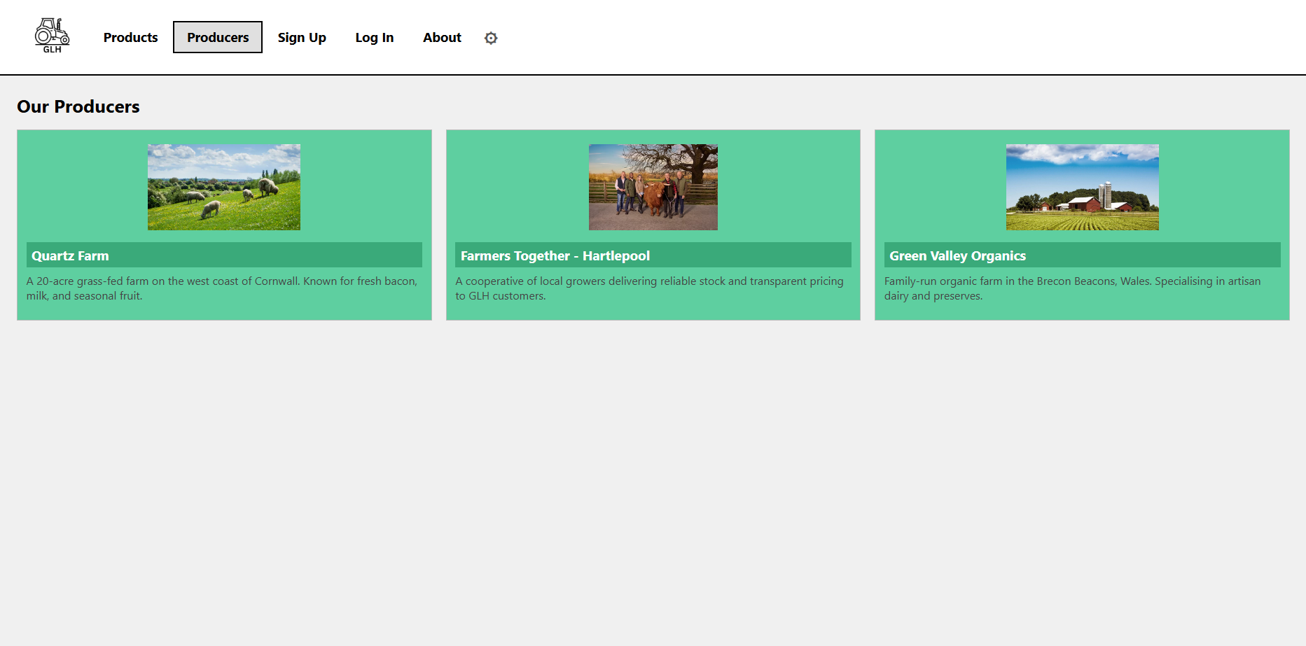This screenshot has width=1306, height=646.
Task: Visit the About page
Action: click(x=442, y=37)
